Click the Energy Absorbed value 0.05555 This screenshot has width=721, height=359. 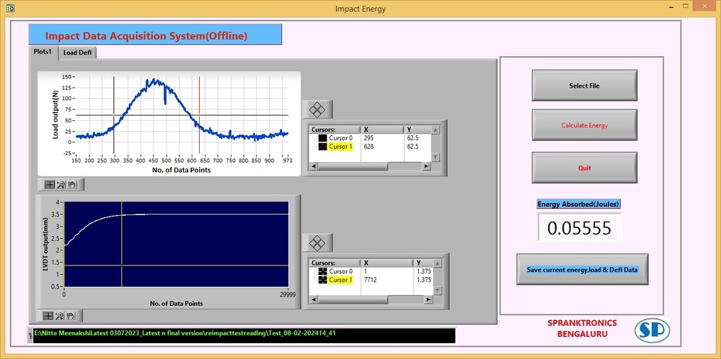pyautogui.click(x=580, y=228)
